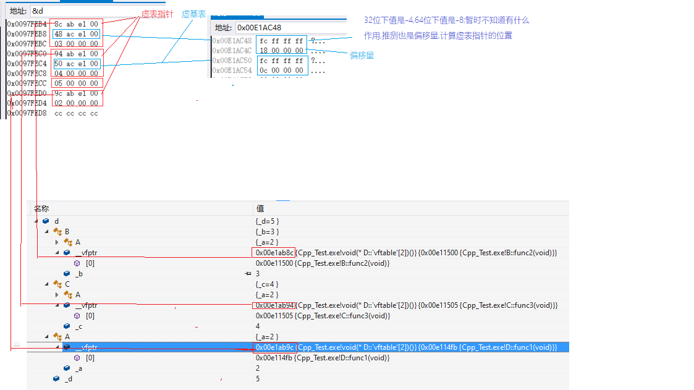Expand the A node under C
The height and width of the screenshot is (390, 694).
pos(57,295)
